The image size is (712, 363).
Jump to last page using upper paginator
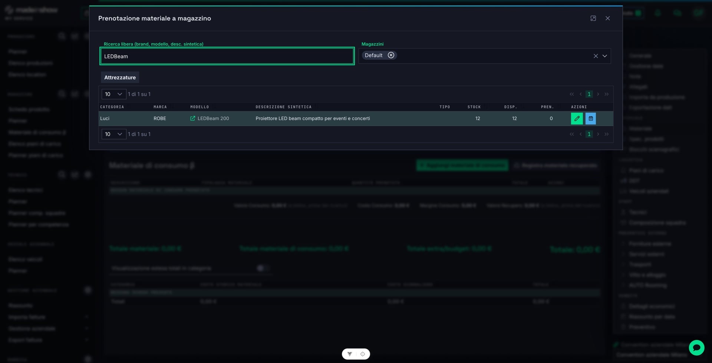click(x=606, y=94)
